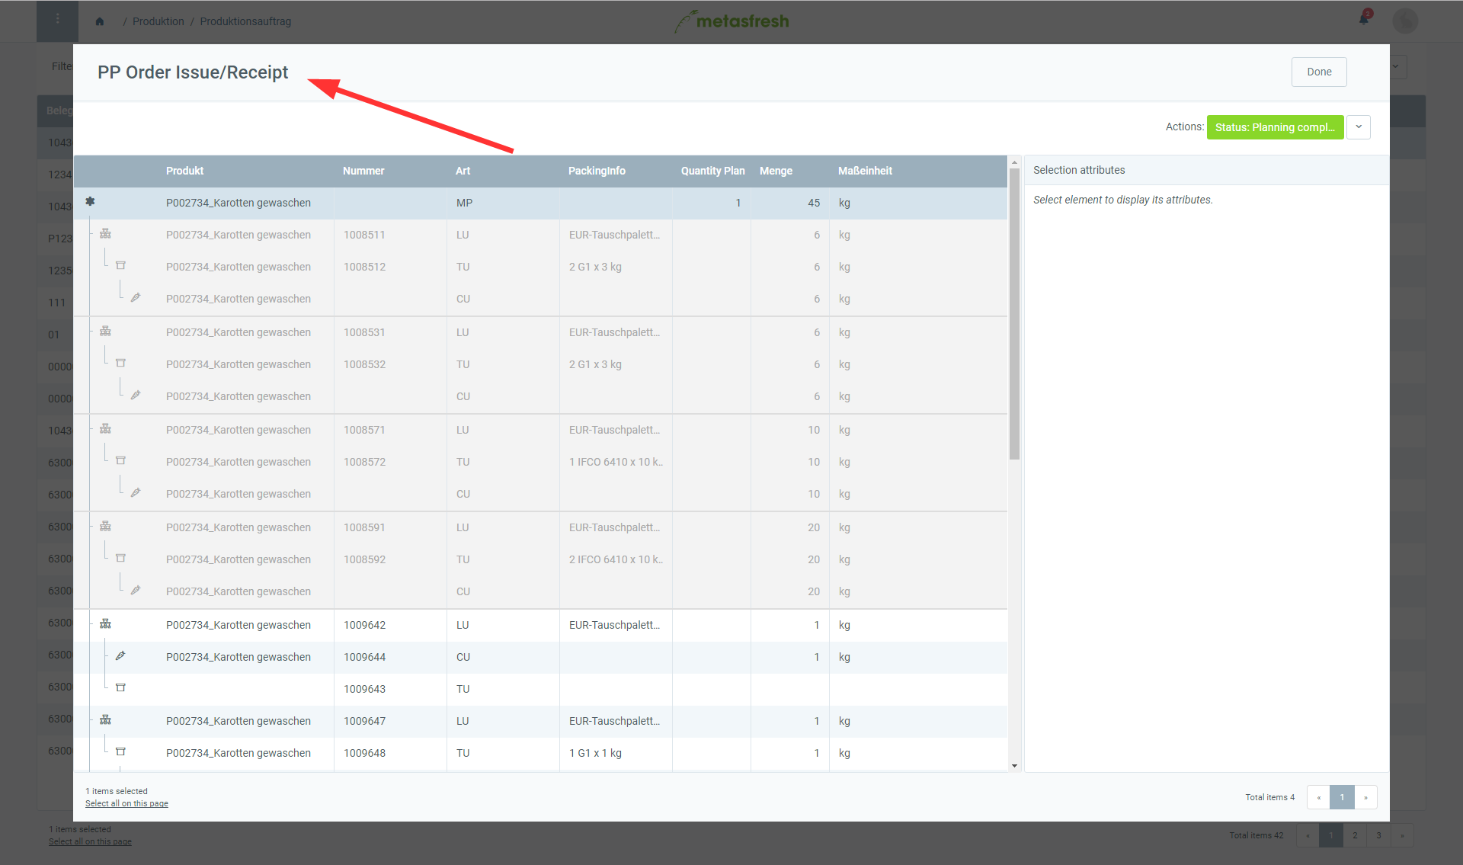Open the Actions status dropdown arrow
This screenshot has height=865, width=1463.
pyautogui.click(x=1359, y=127)
